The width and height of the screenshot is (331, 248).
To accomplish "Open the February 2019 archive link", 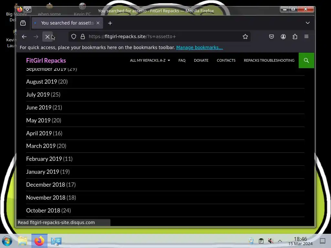I will point(44,159).
